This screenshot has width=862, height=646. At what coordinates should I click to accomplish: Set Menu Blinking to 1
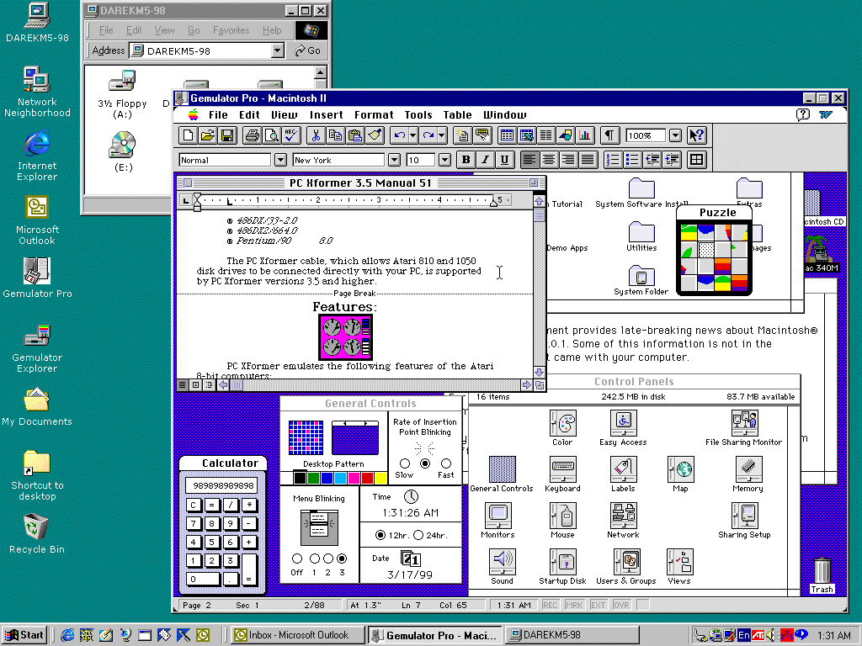click(x=315, y=559)
